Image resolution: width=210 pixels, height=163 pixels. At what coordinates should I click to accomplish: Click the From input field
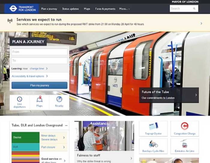click(x=40, y=52)
